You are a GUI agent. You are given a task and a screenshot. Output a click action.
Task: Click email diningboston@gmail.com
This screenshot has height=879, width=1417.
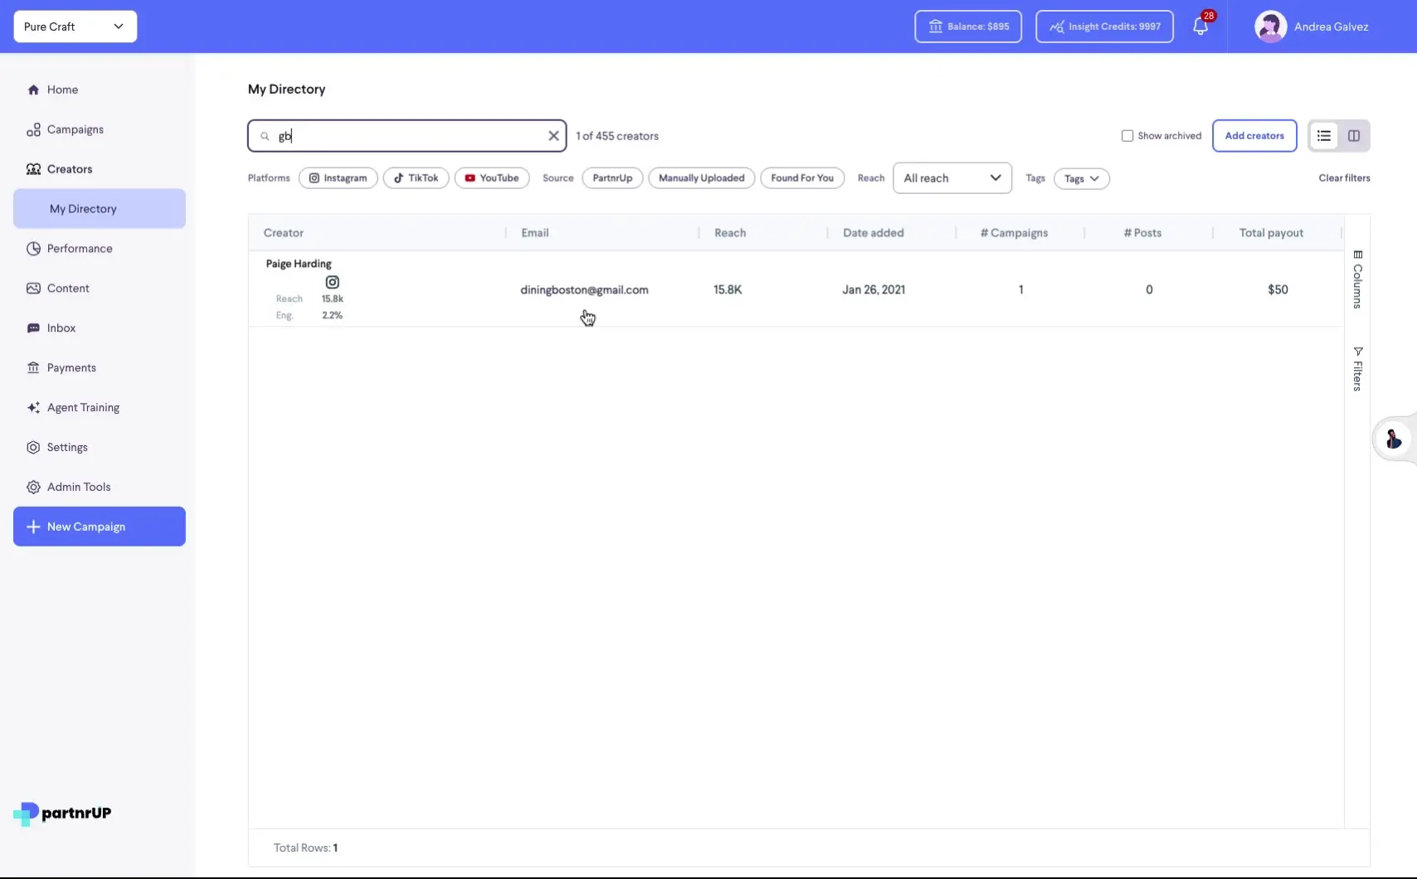pos(584,289)
